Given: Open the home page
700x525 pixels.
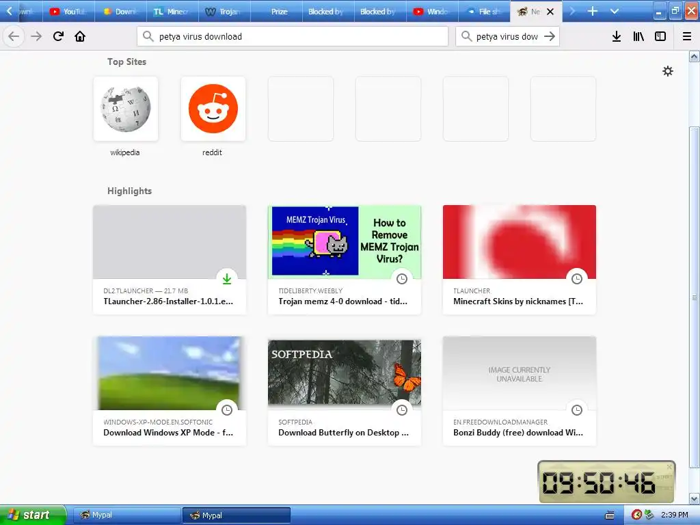Looking at the screenshot, I should tap(80, 36).
